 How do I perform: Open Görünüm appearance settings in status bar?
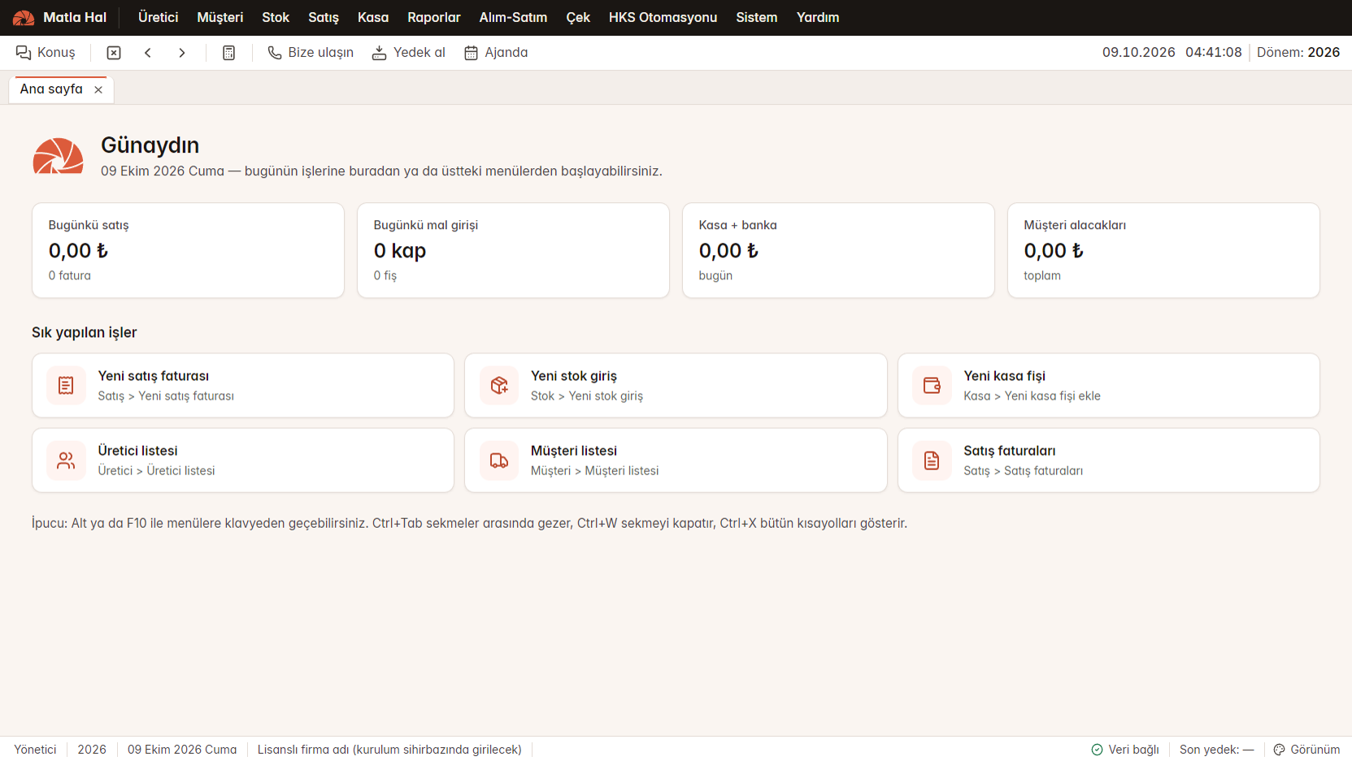tap(1306, 750)
